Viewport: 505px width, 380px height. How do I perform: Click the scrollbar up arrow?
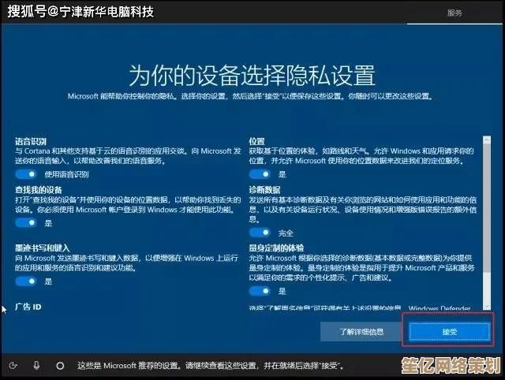tap(487, 140)
